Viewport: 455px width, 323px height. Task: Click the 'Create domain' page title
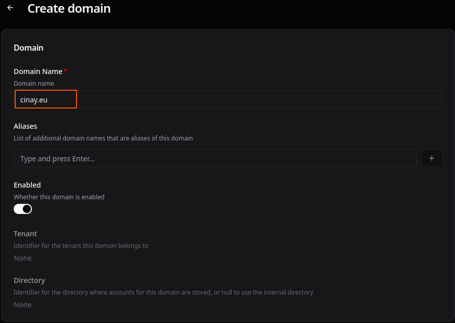[69, 9]
